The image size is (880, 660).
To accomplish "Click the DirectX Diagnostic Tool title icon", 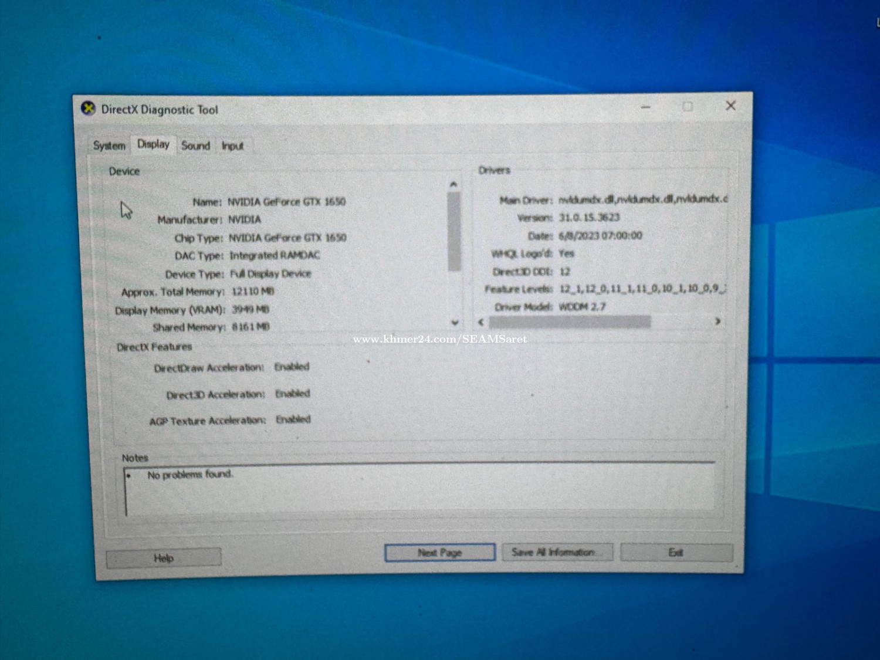I will 89,109.
